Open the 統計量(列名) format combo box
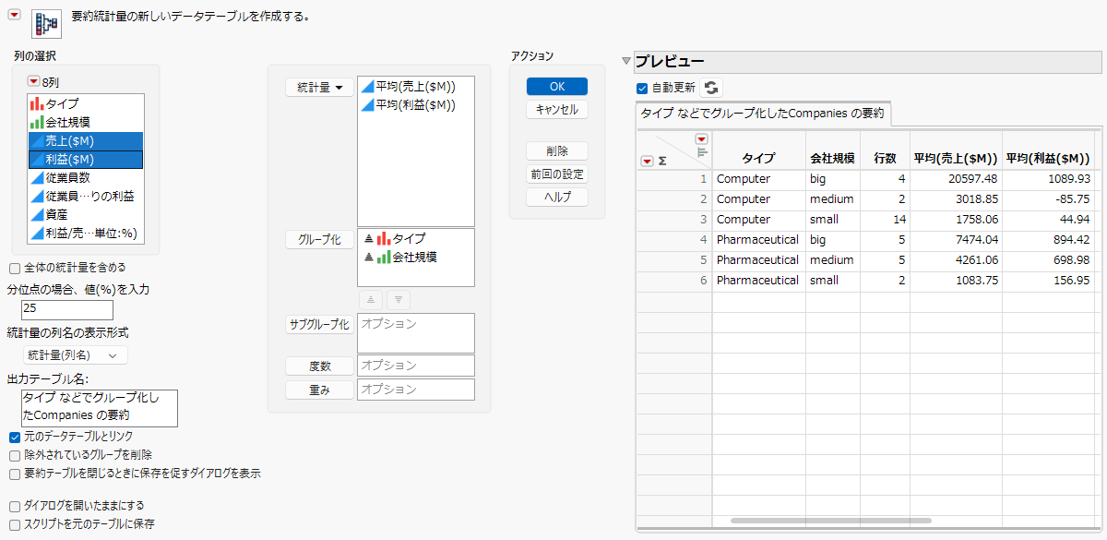This screenshot has width=1107, height=540. [x=74, y=355]
